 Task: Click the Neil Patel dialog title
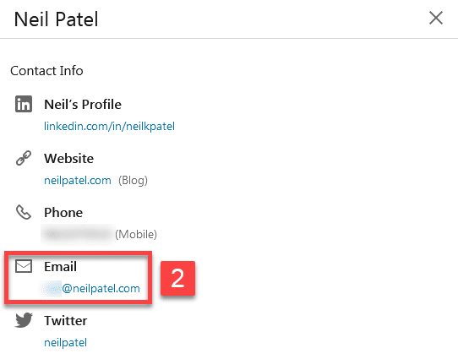pyautogui.click(x=56, y=19)
